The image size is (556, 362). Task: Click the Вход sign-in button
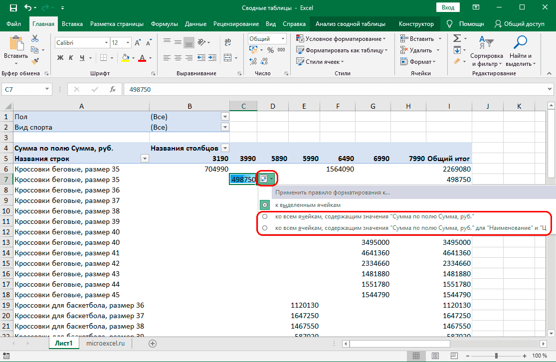(x=448, y=7)
